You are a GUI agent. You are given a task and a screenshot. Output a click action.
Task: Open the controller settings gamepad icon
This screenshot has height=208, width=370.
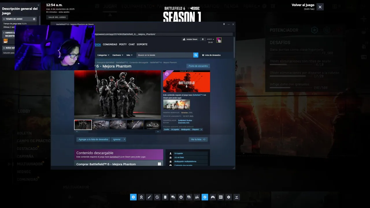pos(213,197)
